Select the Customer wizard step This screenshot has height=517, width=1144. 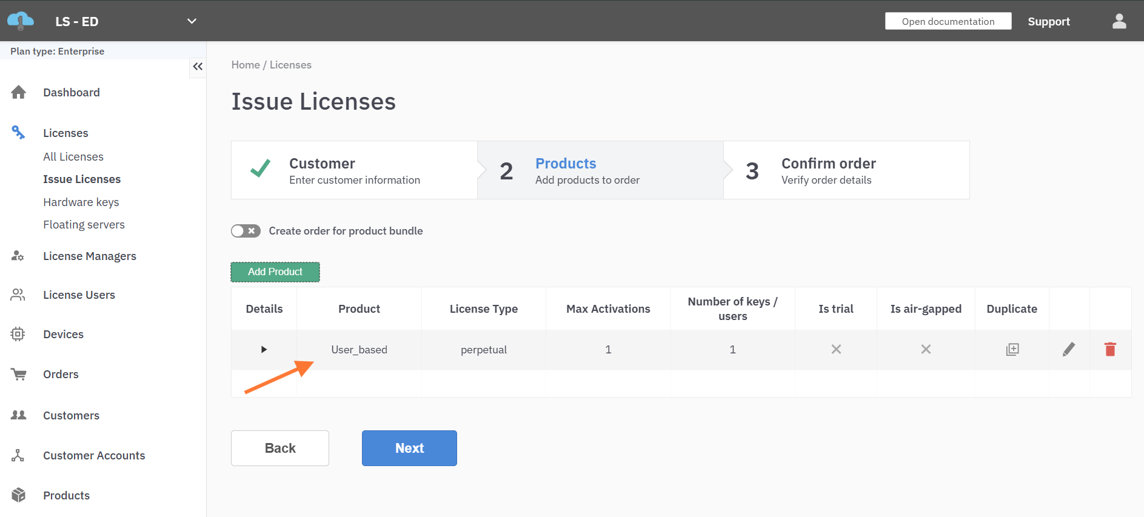(354, 170)
